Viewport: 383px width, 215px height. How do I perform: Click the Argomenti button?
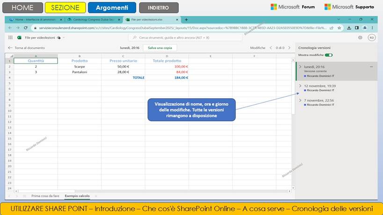[x=112, y=7]
